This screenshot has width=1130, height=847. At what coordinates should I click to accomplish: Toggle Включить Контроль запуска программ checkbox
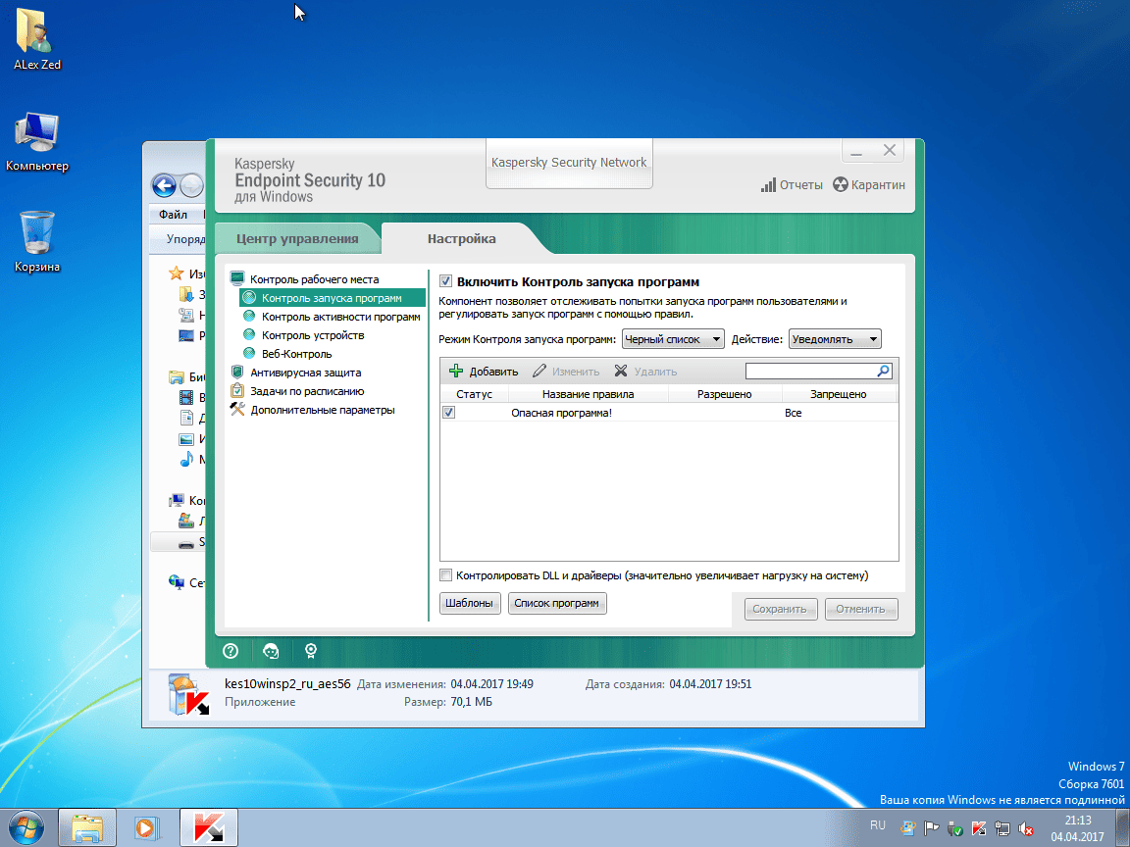(445, 281)
